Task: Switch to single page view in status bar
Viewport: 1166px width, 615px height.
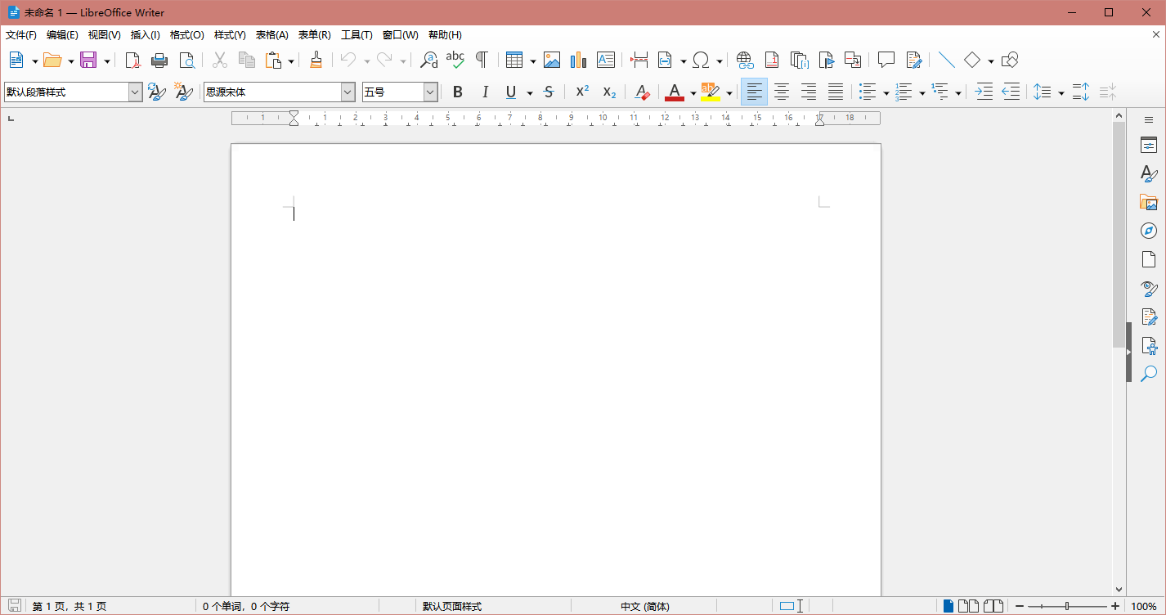Action: [x=948, y=605]
